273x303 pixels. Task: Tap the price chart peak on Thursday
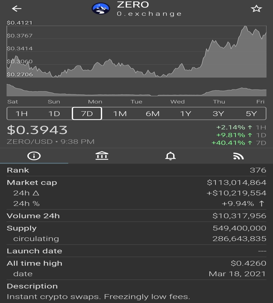coord(245,26)
